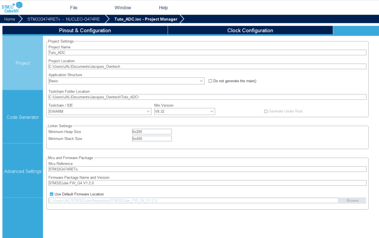Viewport: 379px width, 238px height.
Task: Click the Project Name field
Action: 207,53
